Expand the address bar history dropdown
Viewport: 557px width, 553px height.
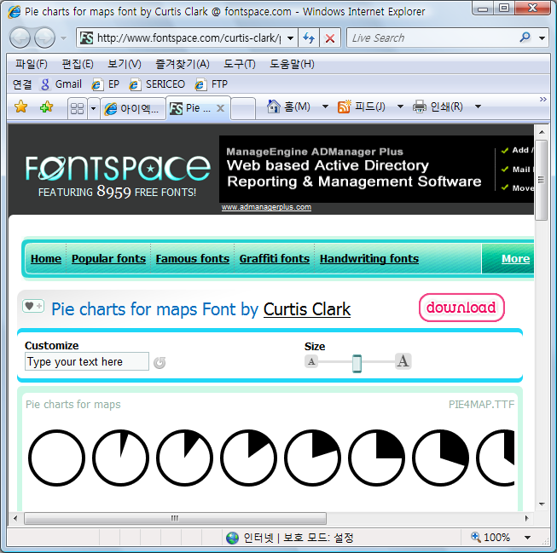click(x=290, y=37)
